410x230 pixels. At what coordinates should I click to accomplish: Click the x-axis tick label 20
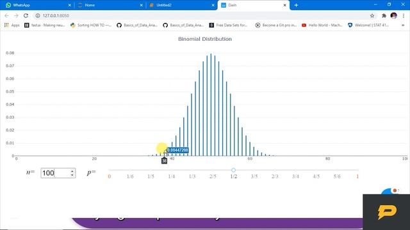[94, 158]
